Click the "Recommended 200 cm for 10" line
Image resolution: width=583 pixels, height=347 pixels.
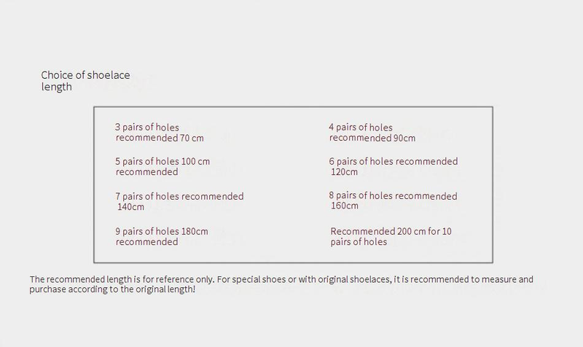click(x=391, y=231)
